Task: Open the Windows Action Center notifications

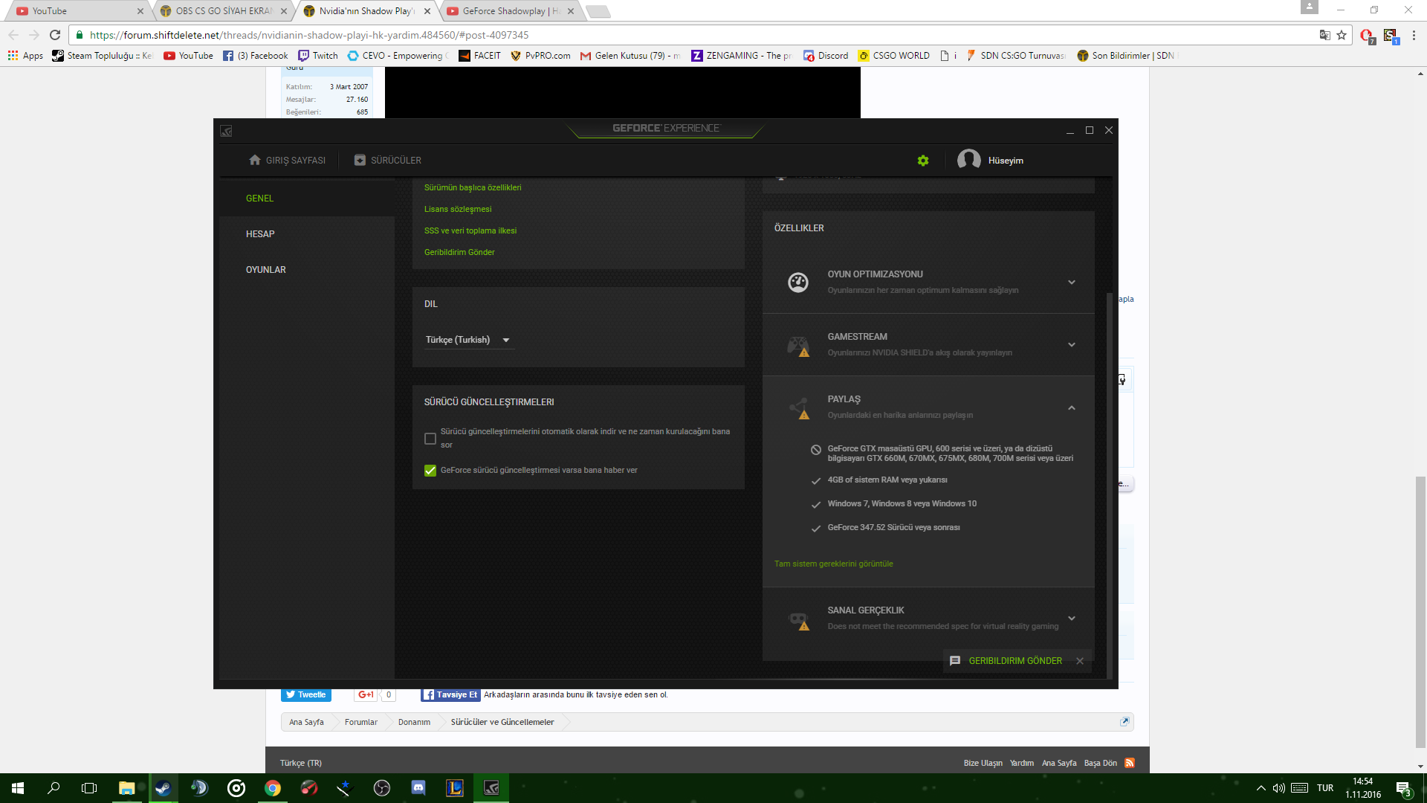Action: coord(1403,789)
